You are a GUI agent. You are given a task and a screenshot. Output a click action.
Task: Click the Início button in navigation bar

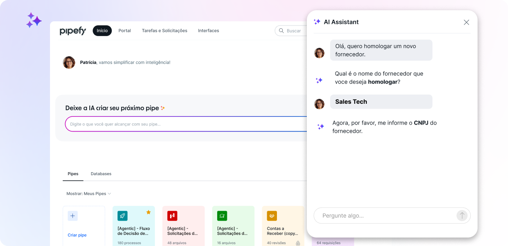pos(102,31)
